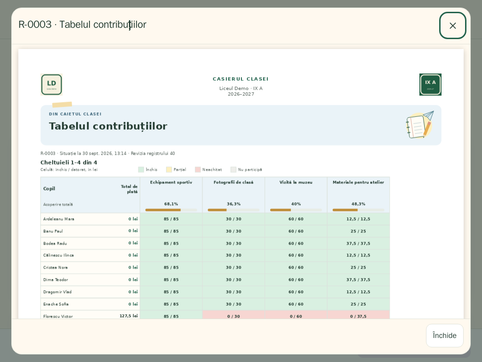Click the CASIERUL CLASEI title text

click(241, 79)
